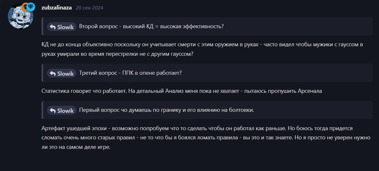Viewport: 379px width, 171px height.
Task: Click the final line 'ли это на самом деле игре'
Action: click(x=76, y=147)
